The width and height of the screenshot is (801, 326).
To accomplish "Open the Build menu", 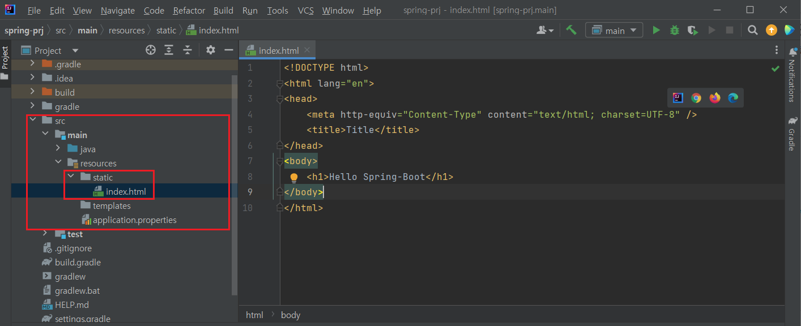I will coord(223,11).
